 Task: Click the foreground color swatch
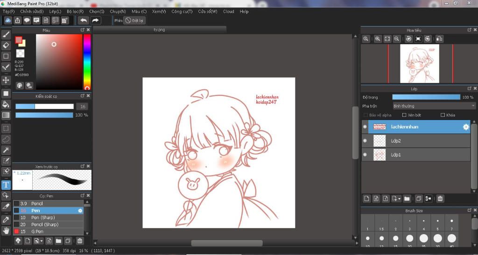click(x=19, y=40)
